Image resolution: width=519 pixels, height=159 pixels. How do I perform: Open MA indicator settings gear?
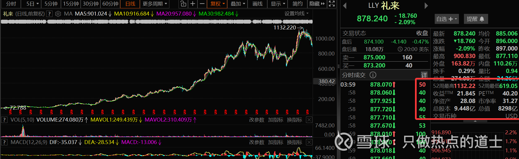pos(58,14)
